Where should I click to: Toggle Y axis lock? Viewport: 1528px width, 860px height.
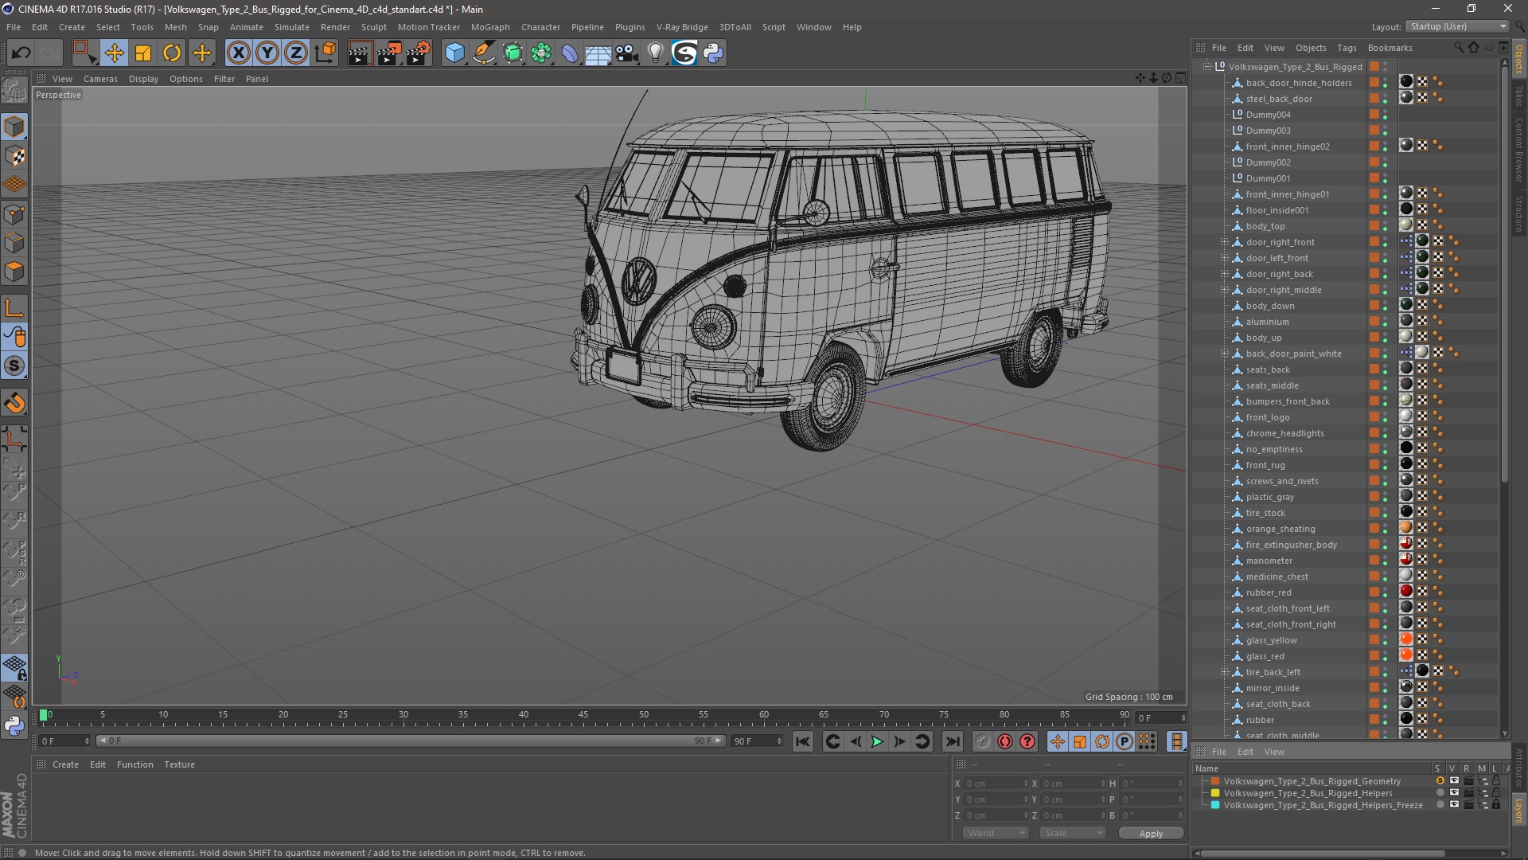[x=267, y=53]
